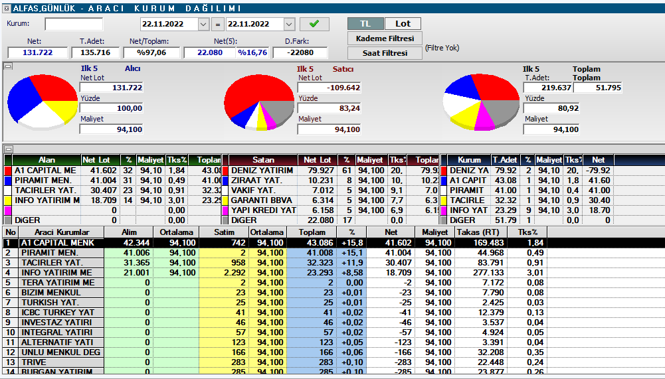Click the T.Adet value field 135.716
This screenshot has width=665, height=379.
click(95, 52)
